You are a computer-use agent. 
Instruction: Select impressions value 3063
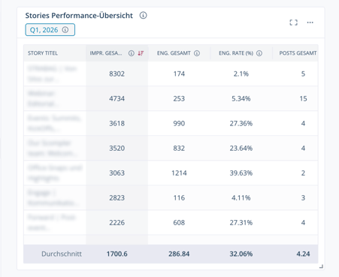117,173
